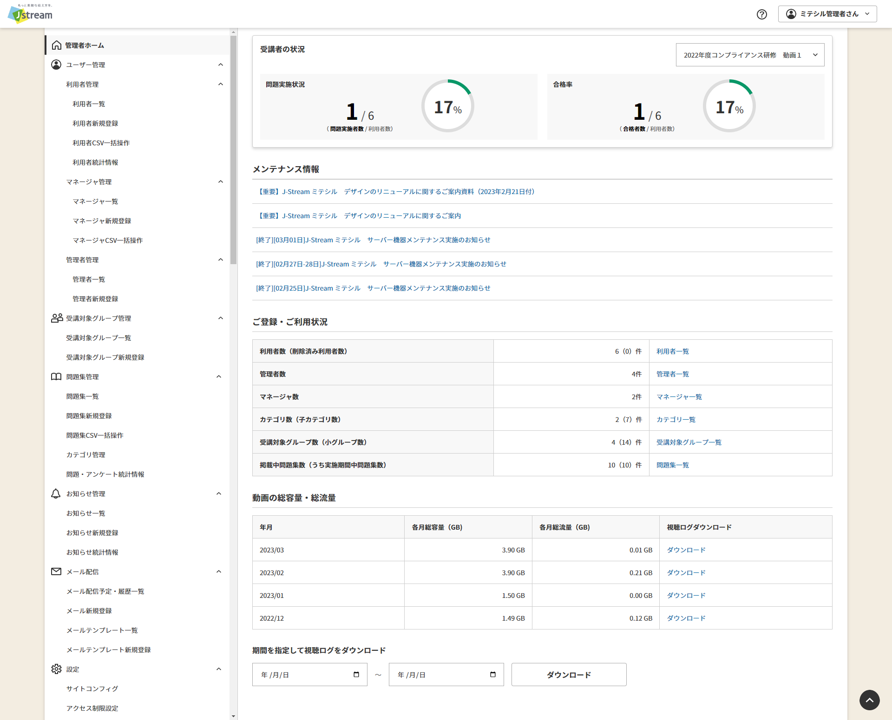Click the end date input field
This screenshot has width=892, height=720.
(437, 675)
